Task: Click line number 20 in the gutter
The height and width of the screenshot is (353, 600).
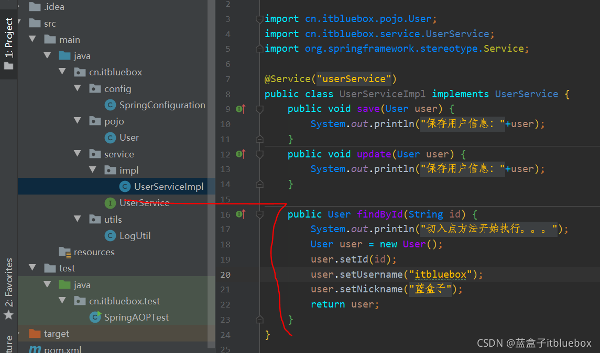Action: [x=225, y=275]
